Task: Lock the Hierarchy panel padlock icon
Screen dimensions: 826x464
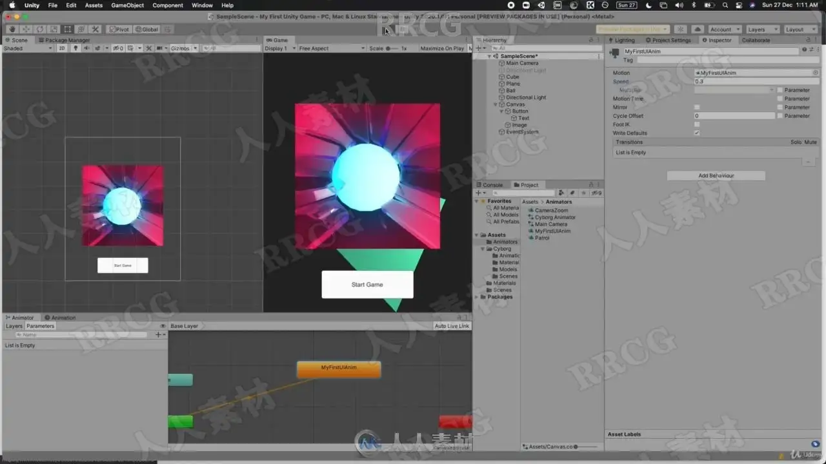Action: [x=590, y=40]
